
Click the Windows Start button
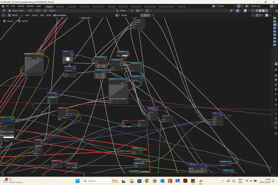tap(77, 181)
